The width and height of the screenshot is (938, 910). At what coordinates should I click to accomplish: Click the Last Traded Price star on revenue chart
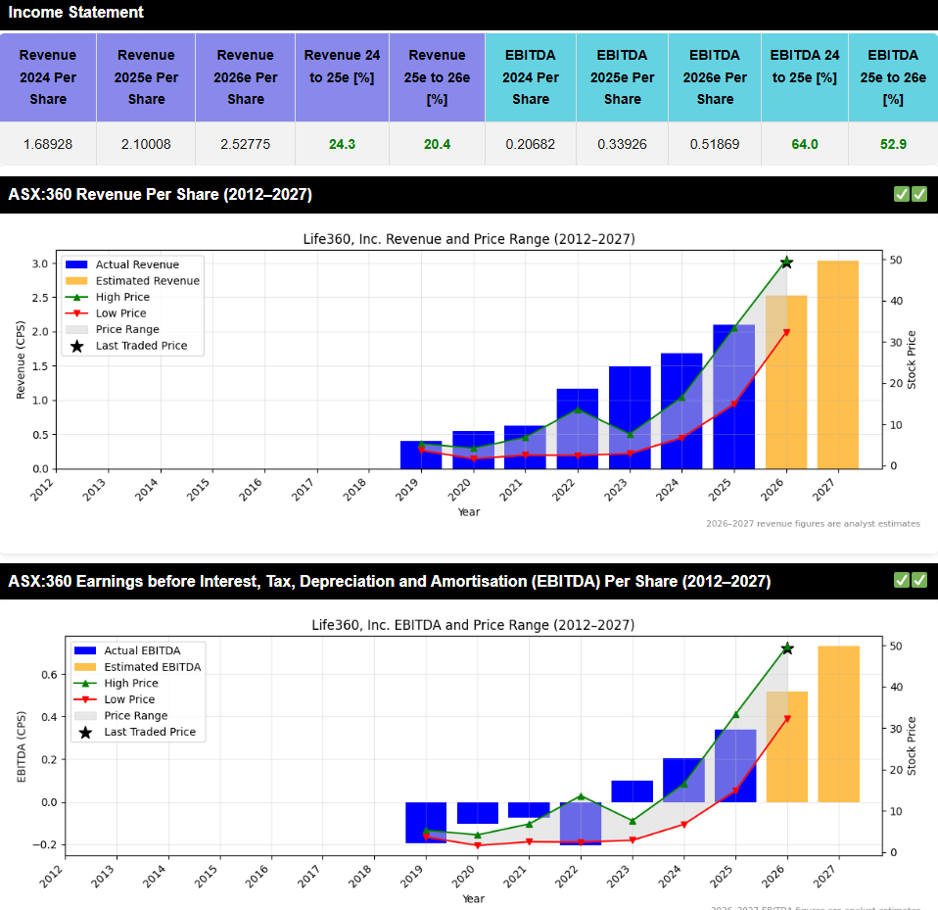(x=786, y=263)
